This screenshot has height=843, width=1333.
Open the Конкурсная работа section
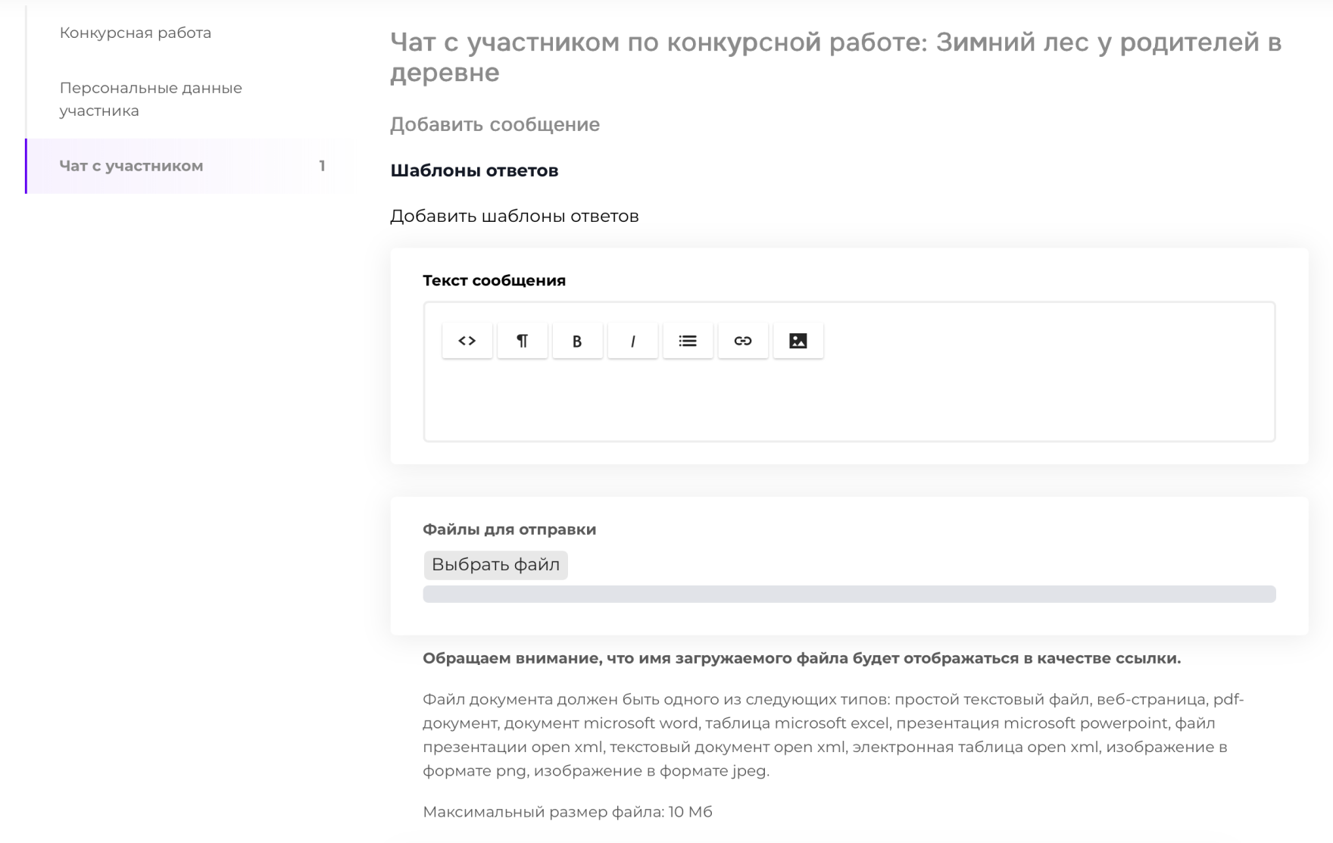click(136, 33)
